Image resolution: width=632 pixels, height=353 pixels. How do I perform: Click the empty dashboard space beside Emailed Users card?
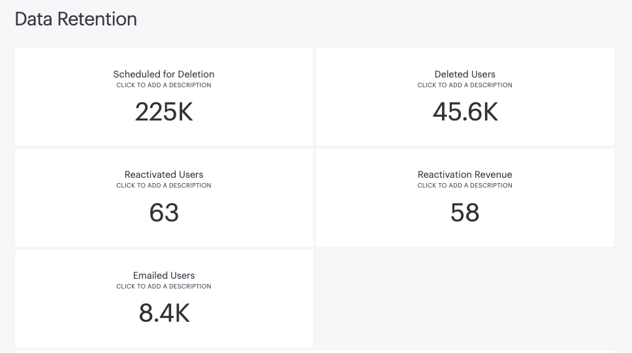(x=465, y=298)
